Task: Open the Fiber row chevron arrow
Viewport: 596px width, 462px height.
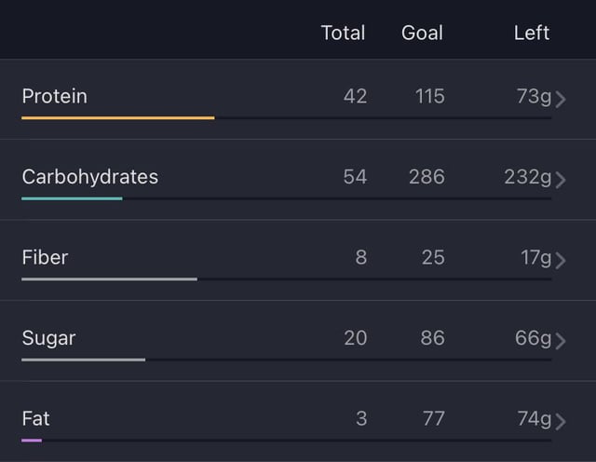Action: pos(561,261)
